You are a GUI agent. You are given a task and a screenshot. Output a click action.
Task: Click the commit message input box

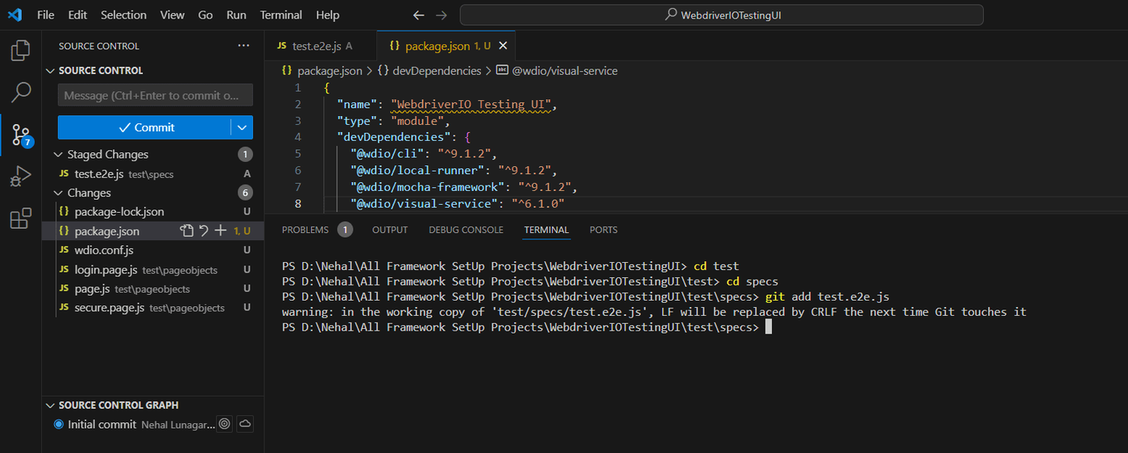point(156,95)
